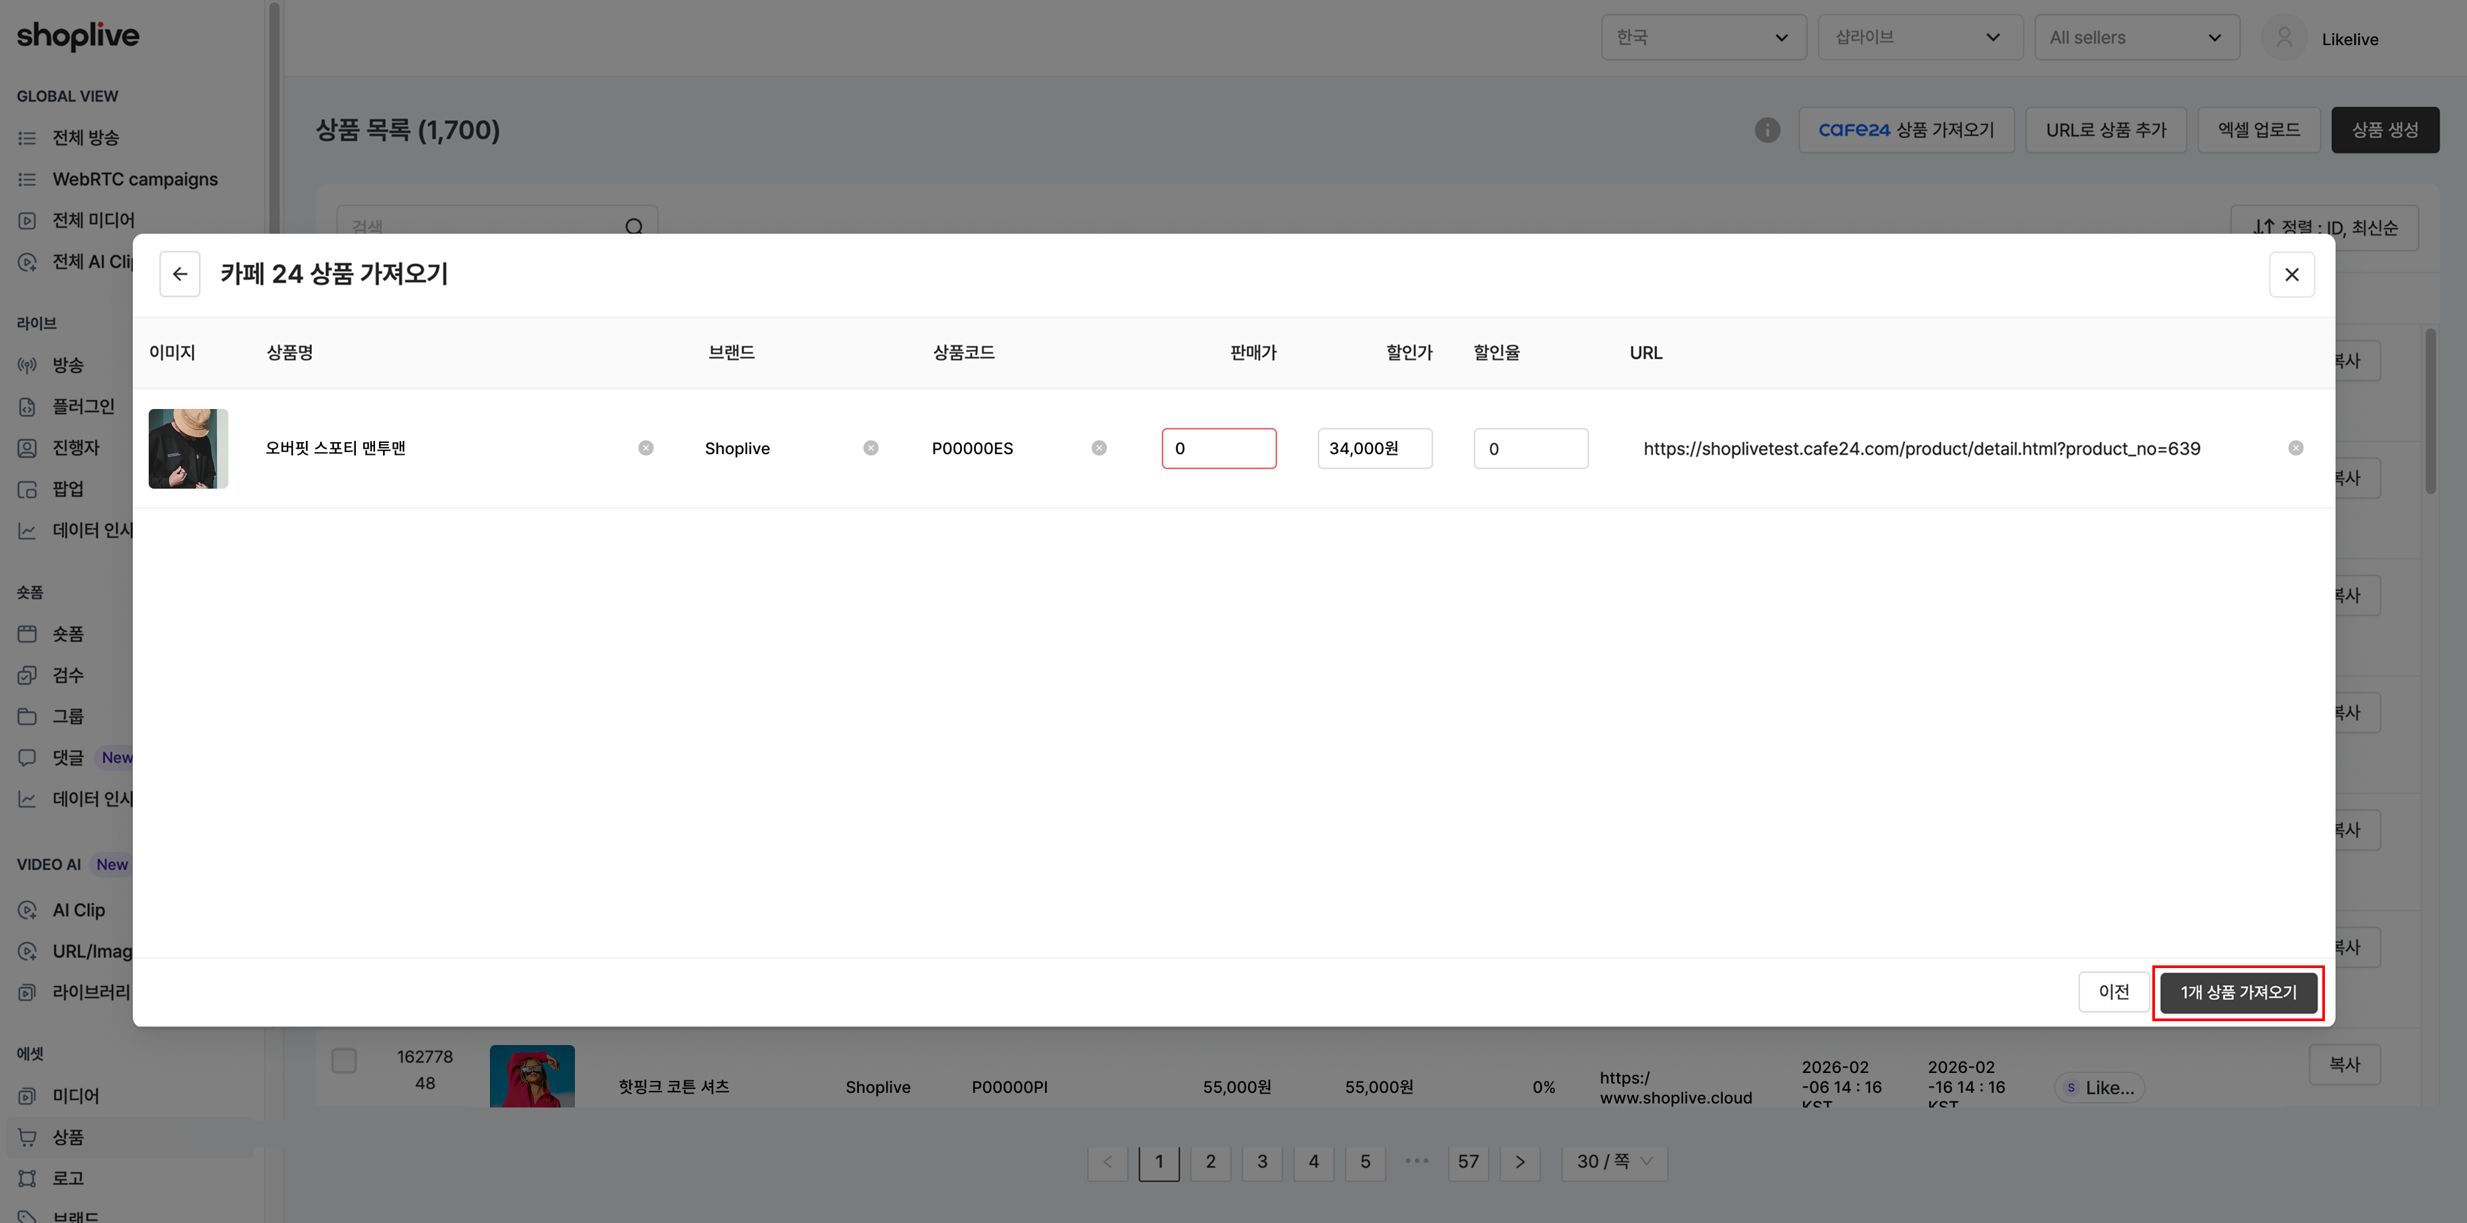Open the 정렬 : ID, 최신순 sort control

tap(2324, 228)
